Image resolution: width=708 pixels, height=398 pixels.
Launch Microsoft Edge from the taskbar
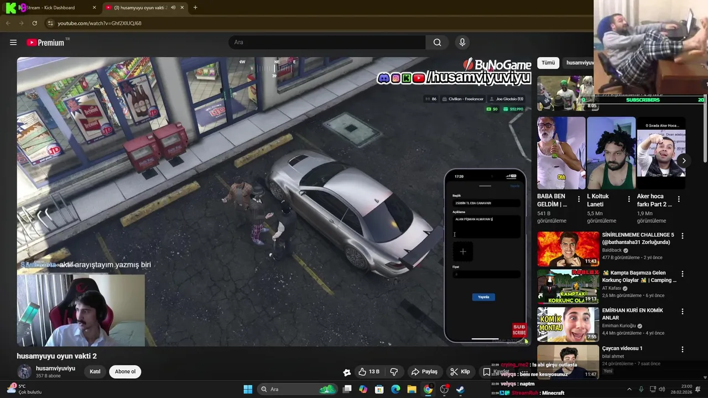[x=395, y=389]
